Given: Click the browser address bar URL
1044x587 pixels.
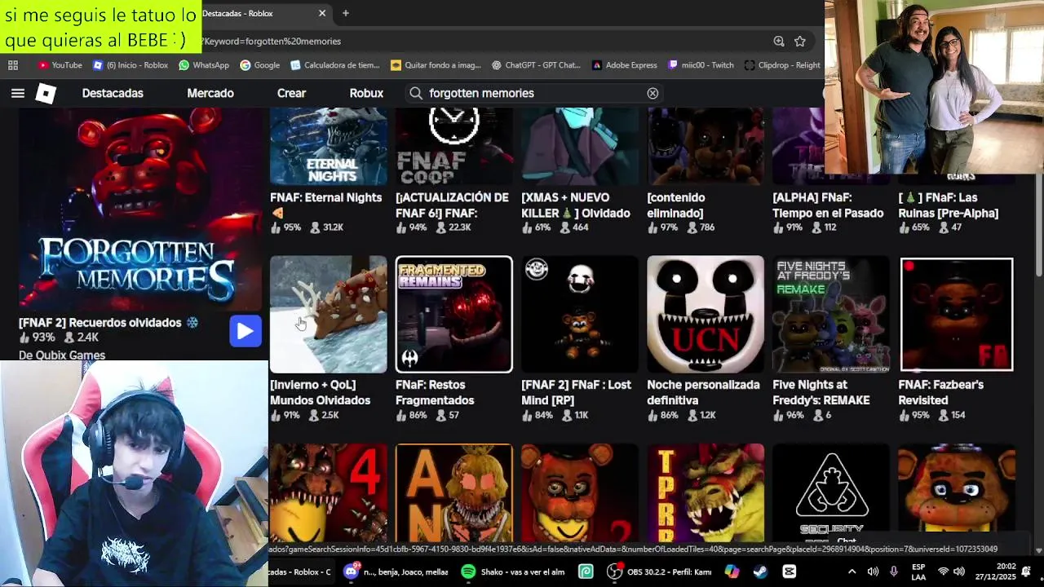Looking at the screenshot, I should coord(273,41).
